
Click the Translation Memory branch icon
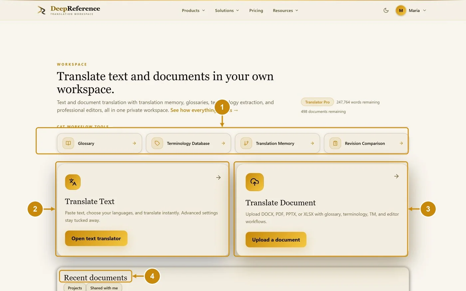pos(246,143)
